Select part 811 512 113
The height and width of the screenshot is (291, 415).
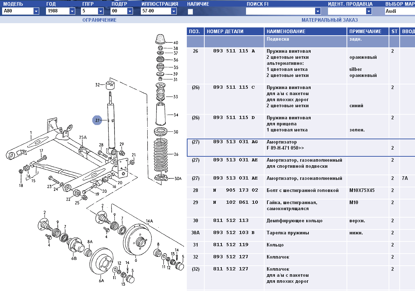click(231, 220)
